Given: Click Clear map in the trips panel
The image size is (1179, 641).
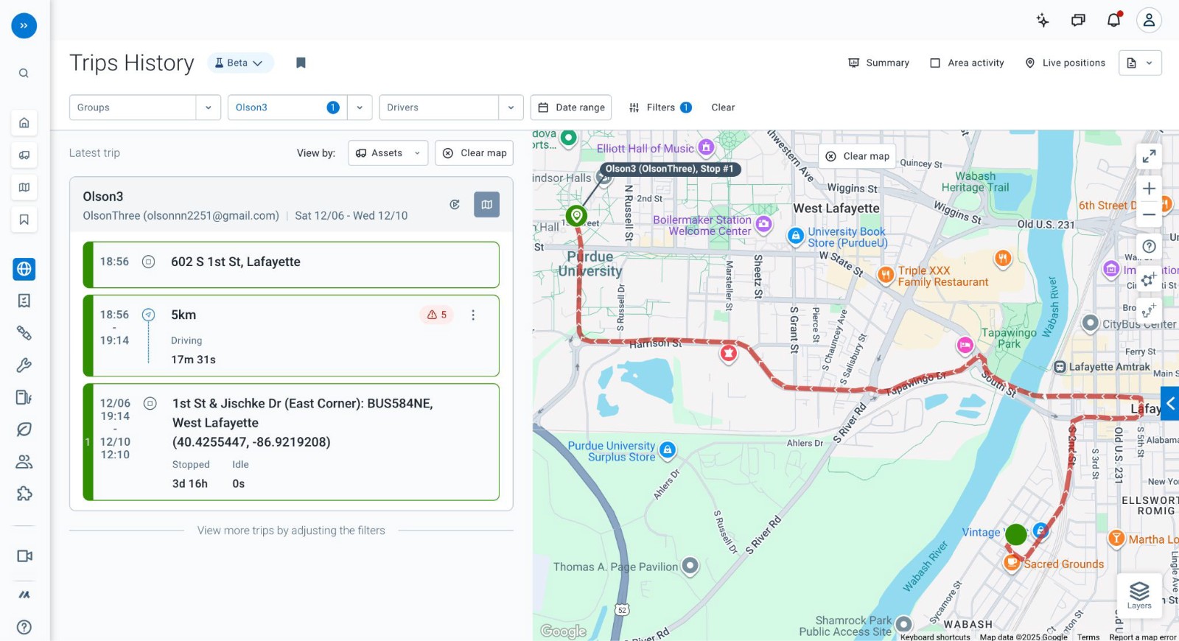Looking at the screenshot, I should 475,153.
